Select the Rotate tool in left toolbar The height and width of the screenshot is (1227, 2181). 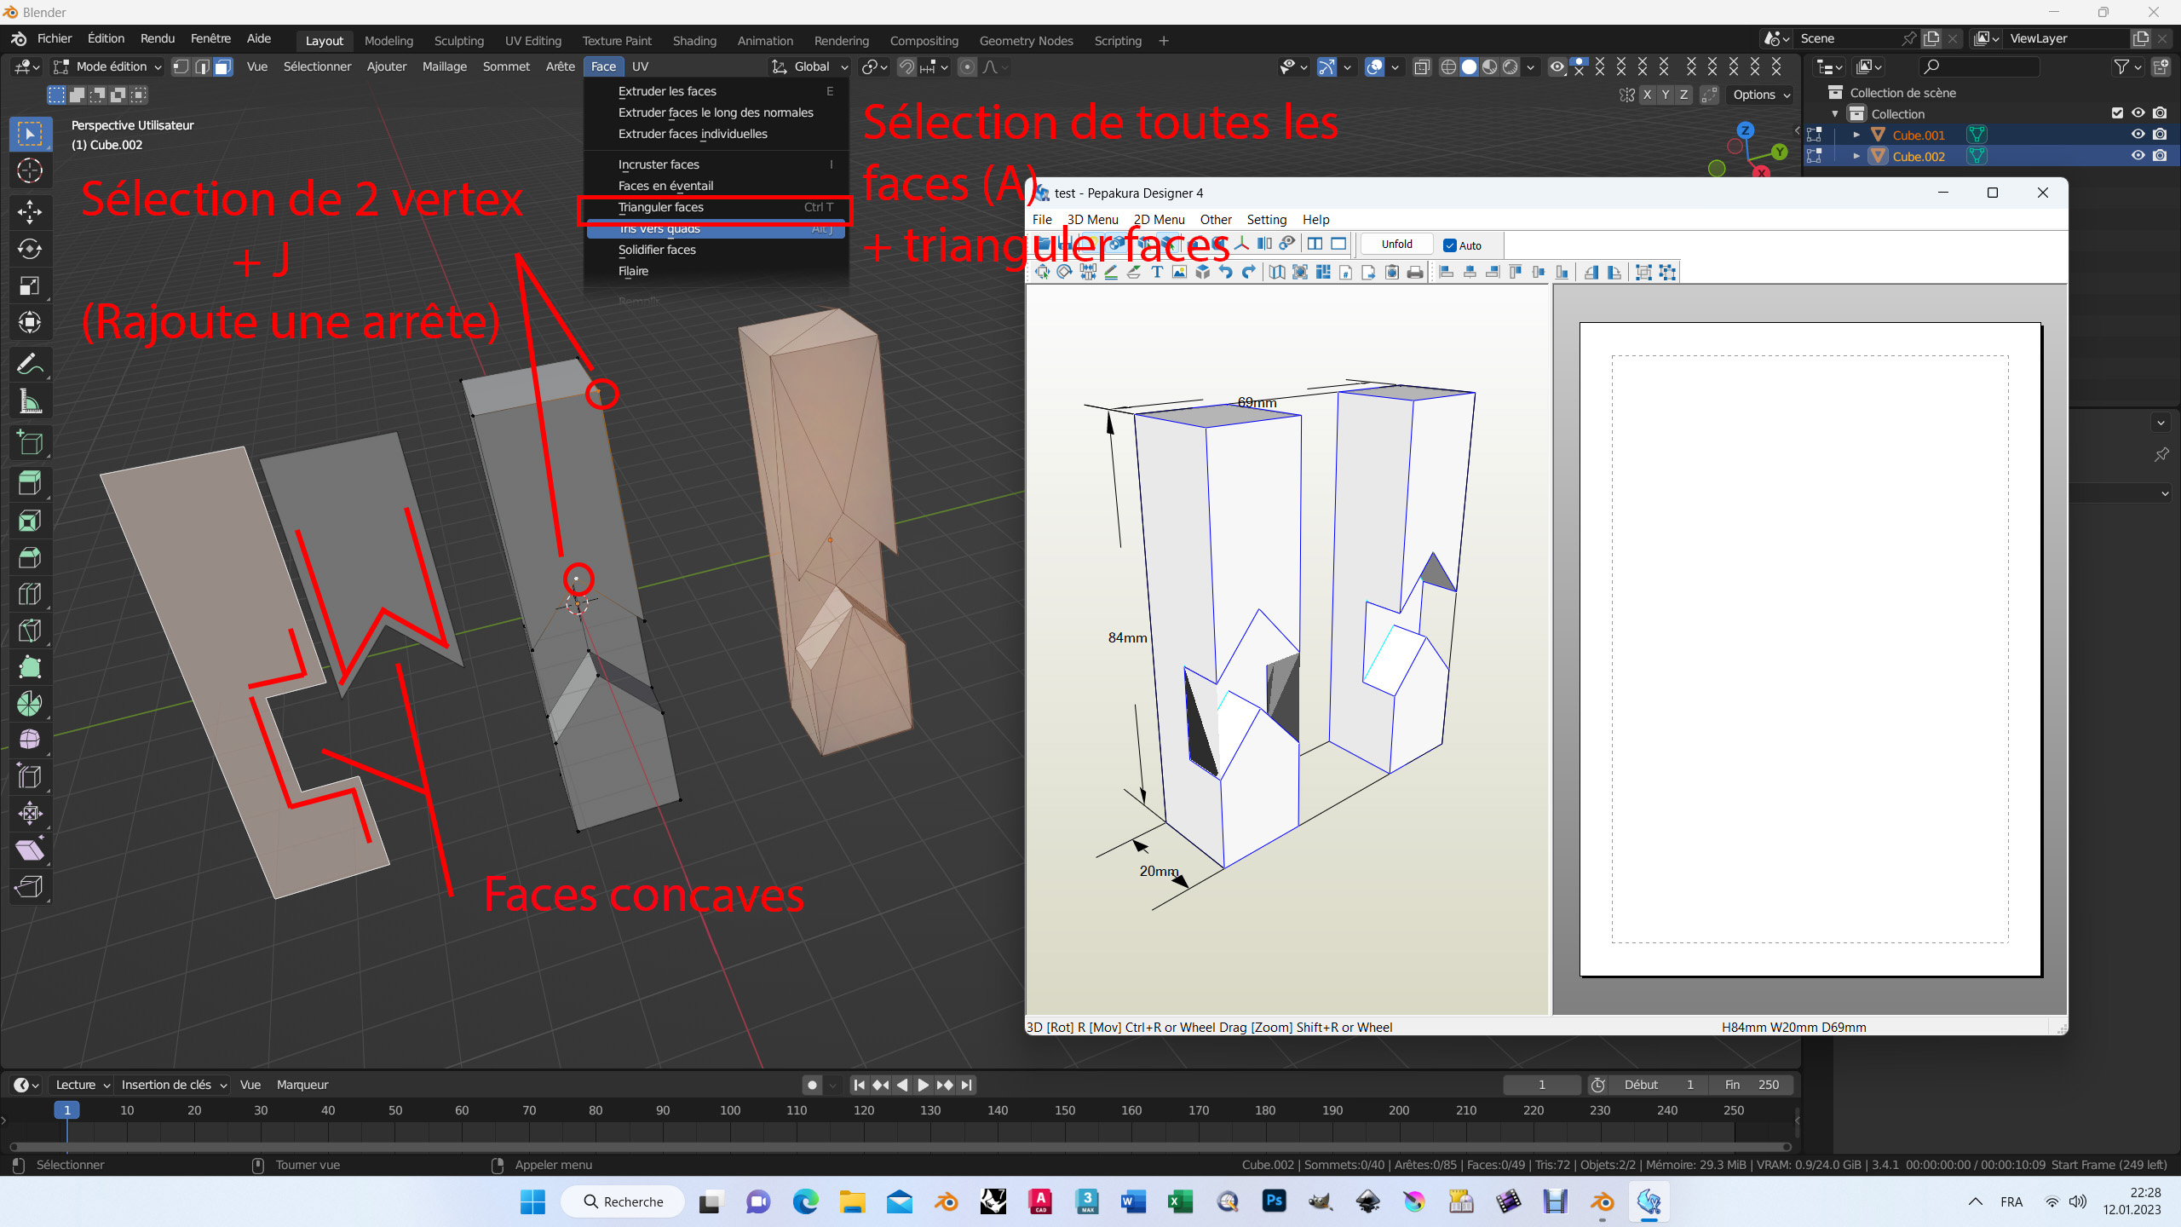pyautogui.click(x=30, y=249)
